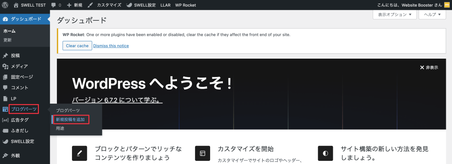The width and height of the screenshot is (452, 164).
Task: Click the user avatar next to Website Booster
Action: tap(447, 5)
